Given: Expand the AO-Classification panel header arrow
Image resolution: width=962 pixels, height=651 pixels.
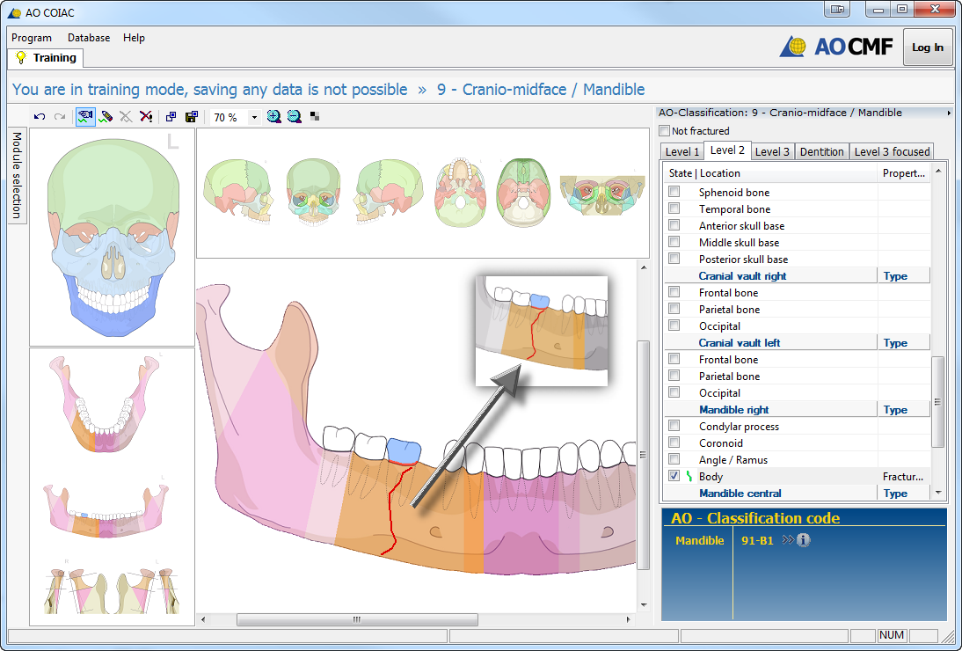Looking at the screenshot, I should coord(948,113).
